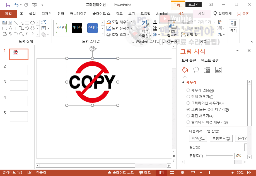Open the 삽입 (Insert) tab
The height and width of the screenshot is (176, 256).
coord(32,14)
